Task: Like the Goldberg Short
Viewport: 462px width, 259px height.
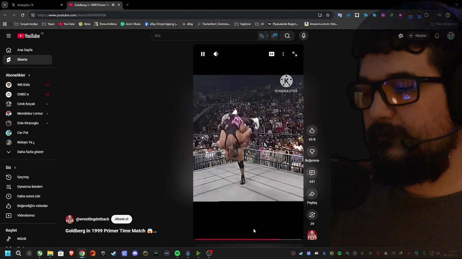Action: click(x=312, y=131)
